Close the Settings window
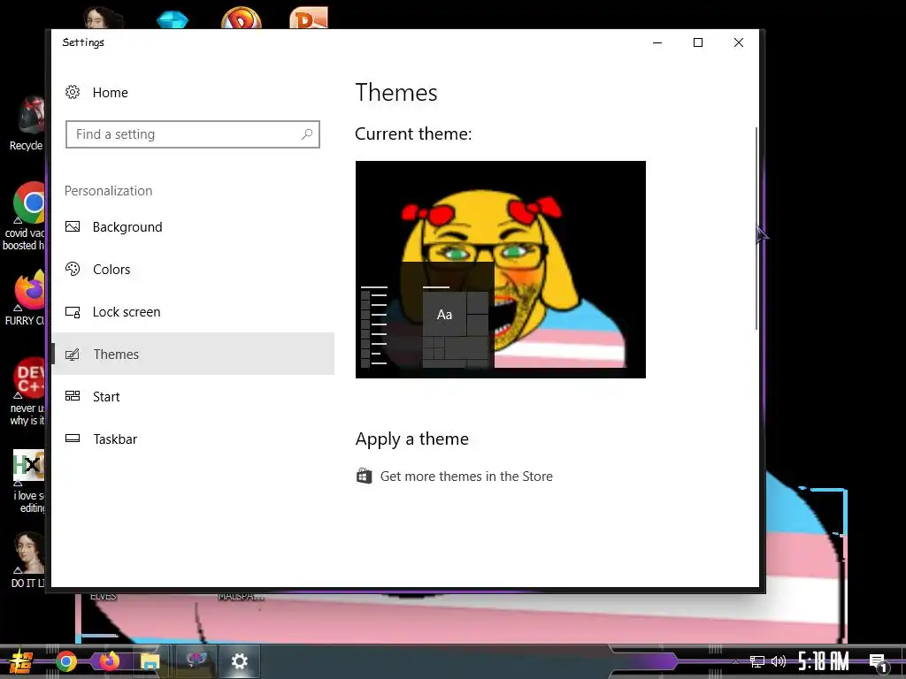Viewport: 906px width, 679px height. 739,42
